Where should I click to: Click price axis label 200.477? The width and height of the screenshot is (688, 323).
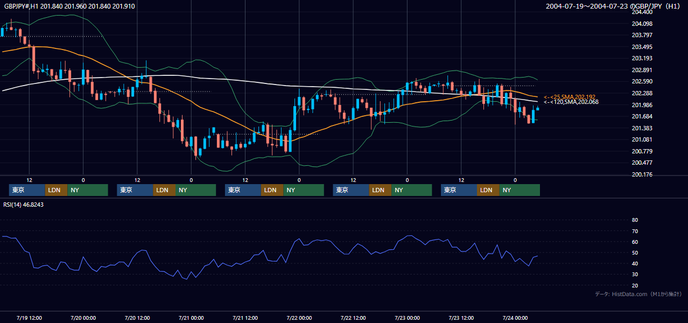click(641, 163)
